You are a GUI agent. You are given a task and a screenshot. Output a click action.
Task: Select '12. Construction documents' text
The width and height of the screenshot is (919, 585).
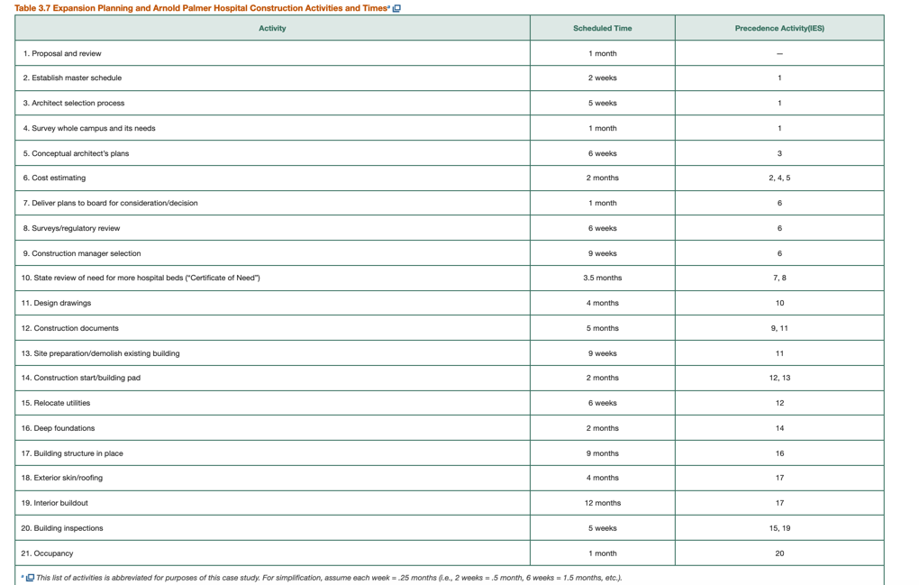point(69,328)
